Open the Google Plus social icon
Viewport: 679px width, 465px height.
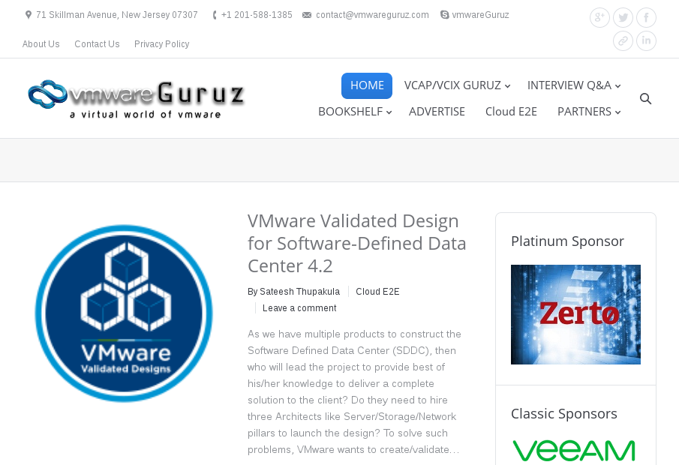click(599, 18)
